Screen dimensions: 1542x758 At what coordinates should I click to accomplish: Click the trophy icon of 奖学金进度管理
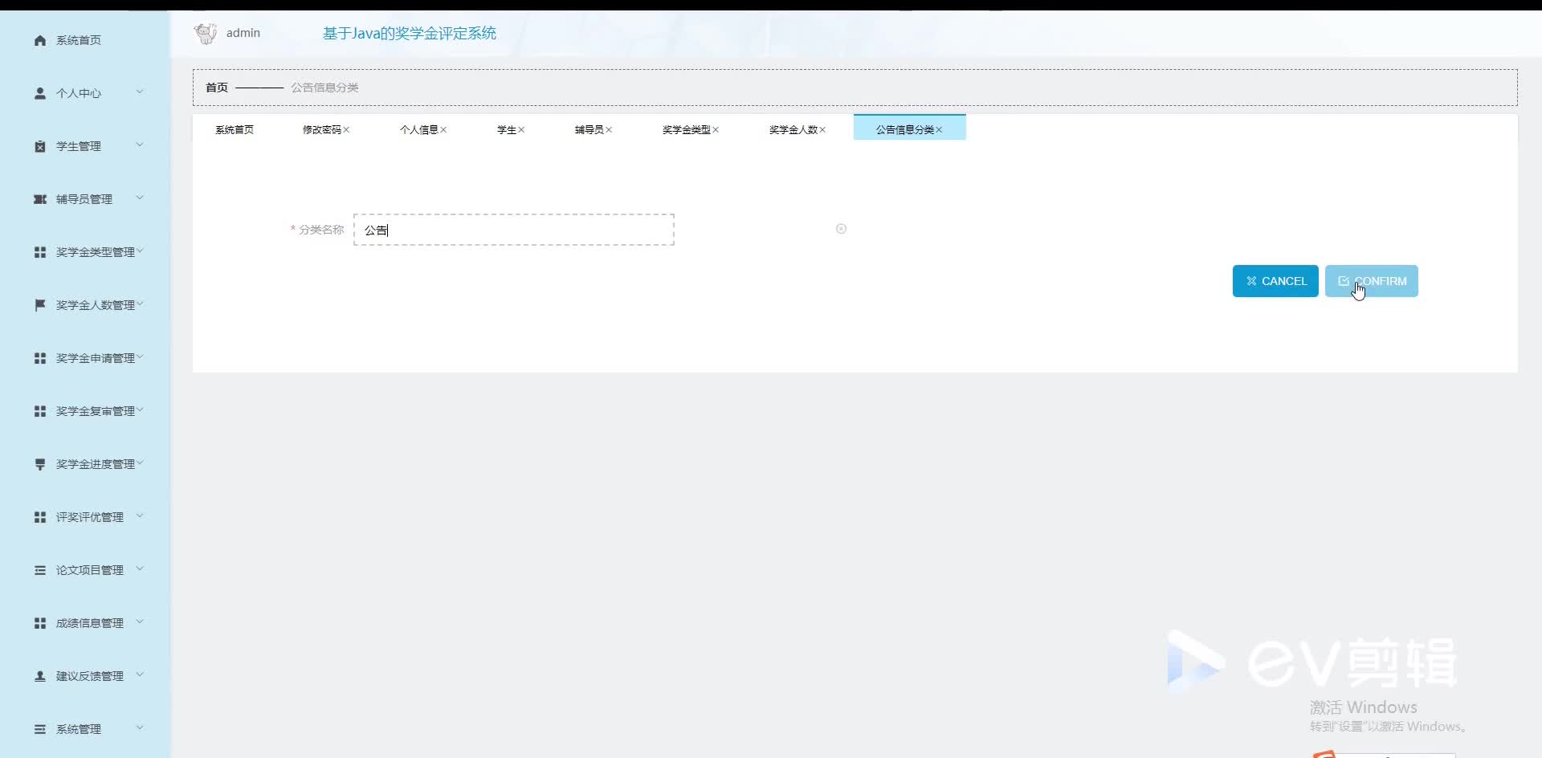pyautogui.click(x=39, y=463)
